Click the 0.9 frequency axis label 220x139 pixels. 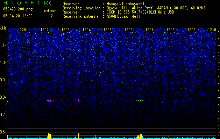(3, 80)
